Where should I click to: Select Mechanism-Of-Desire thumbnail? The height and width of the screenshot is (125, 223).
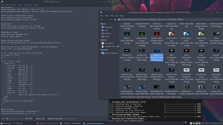pyautogui.click(x=157, y=87)
